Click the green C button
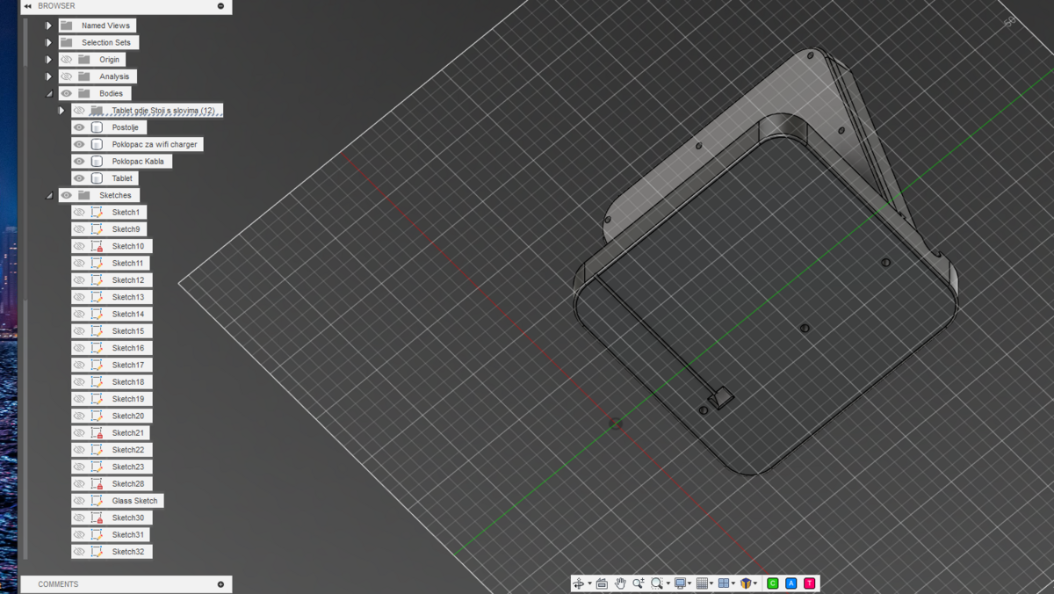This screenshot has width=1054, height=594. click(773, 583)
